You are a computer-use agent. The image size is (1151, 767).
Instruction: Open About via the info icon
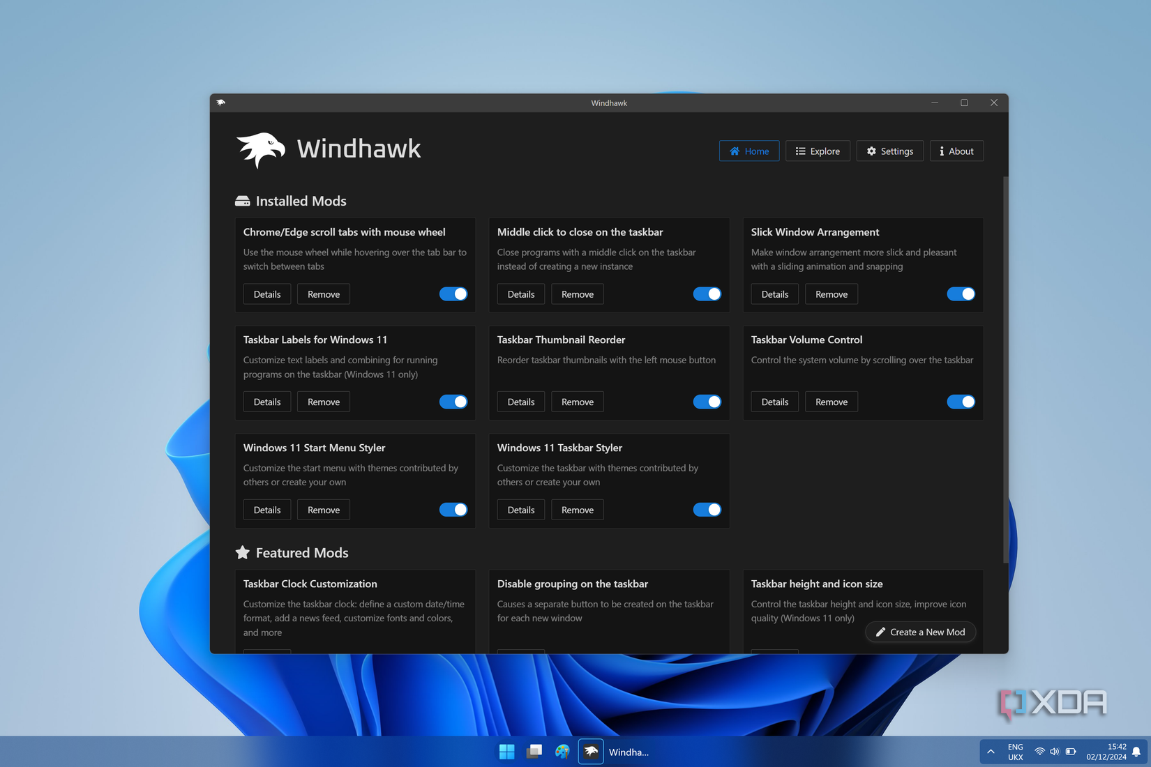(942, 151)
